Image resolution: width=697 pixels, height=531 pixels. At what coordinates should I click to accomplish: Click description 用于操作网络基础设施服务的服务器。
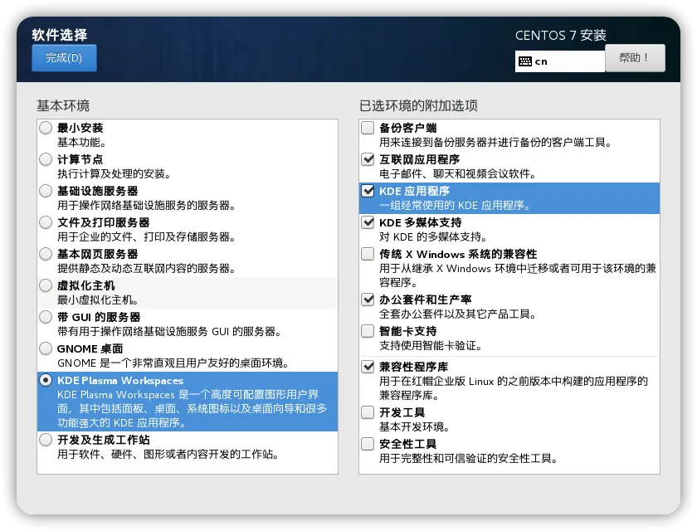point(147,206)
